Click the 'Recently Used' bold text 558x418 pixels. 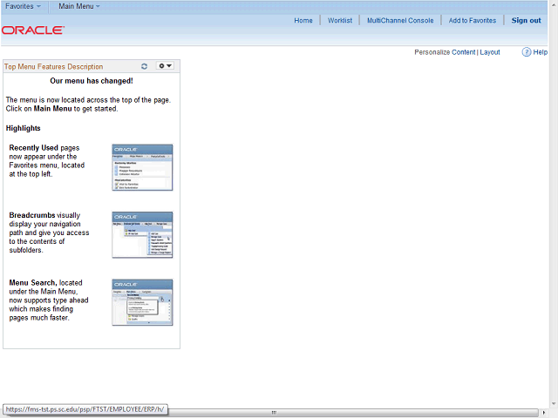tap(33, 148)
